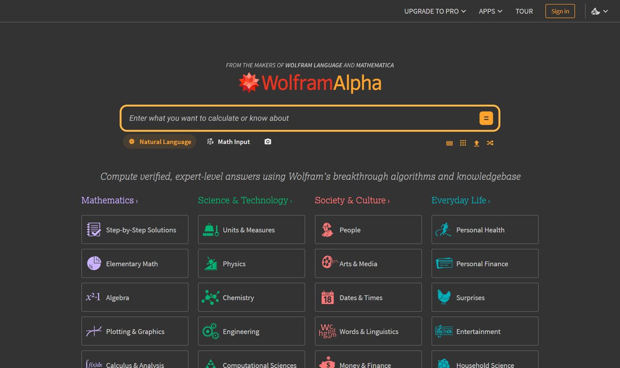This screenshot has height=368, width=620.
Task: Click the Surprises chicken icon
Action: pyautogui.click(x=444, y=297)
